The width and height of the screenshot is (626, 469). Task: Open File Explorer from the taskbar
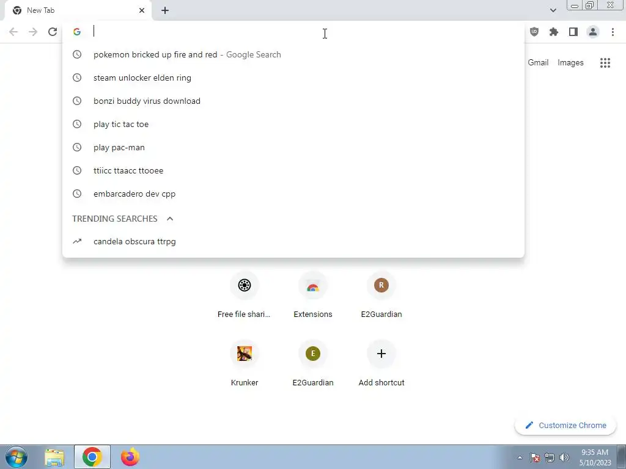tap(54, 457)
